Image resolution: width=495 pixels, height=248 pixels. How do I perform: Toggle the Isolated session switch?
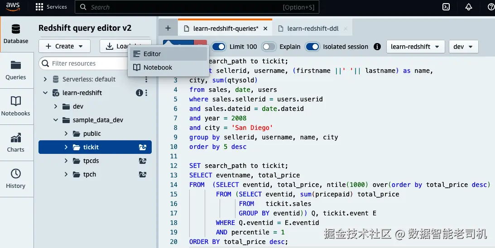click(312, 47)
